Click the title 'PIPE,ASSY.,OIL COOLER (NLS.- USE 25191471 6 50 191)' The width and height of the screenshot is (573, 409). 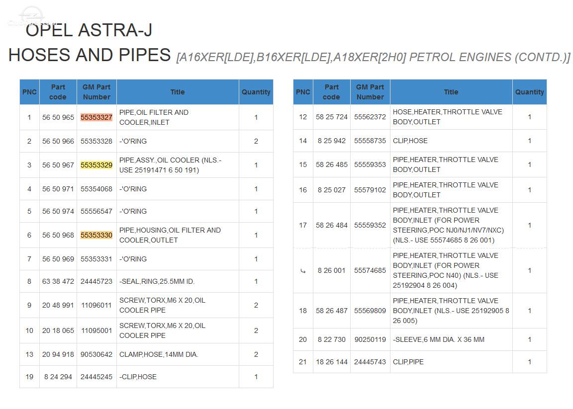click(x=170, y=165)
